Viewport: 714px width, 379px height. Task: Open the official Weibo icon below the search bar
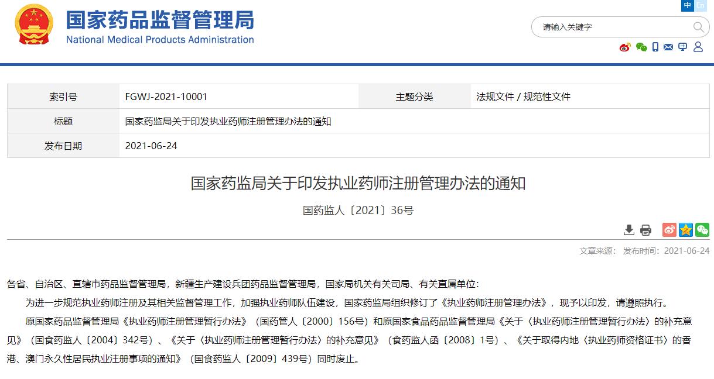click(x=625, y=47)
